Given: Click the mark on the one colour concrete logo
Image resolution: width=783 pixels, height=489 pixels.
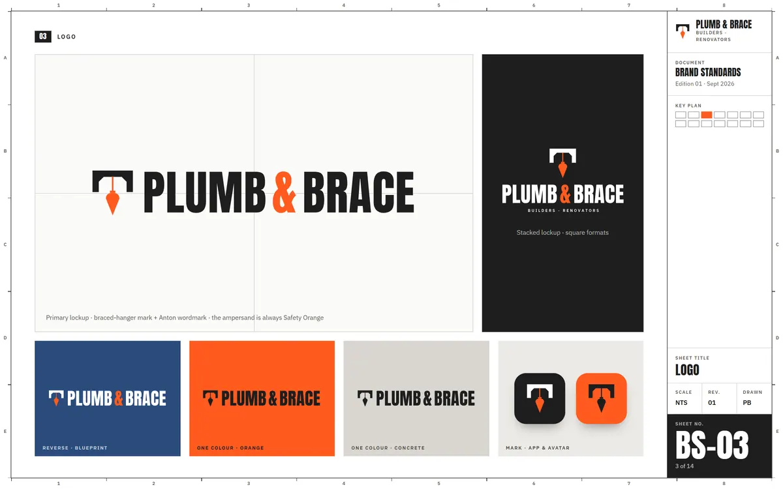Looking at the screenshot, I should coord(365,398).
